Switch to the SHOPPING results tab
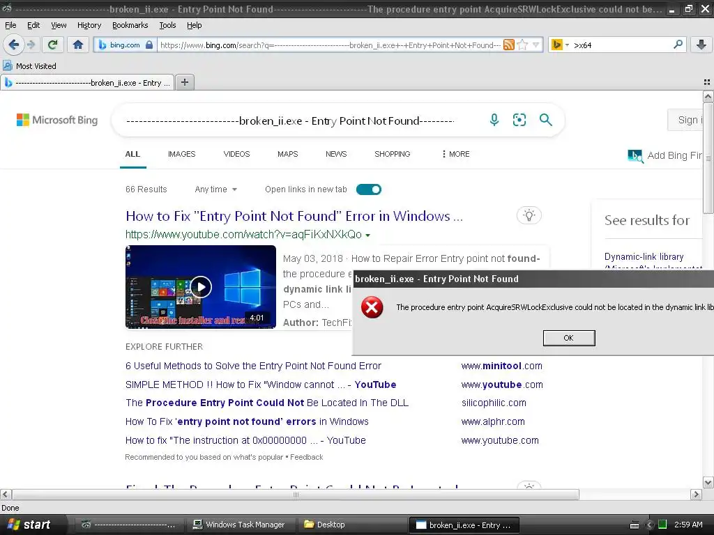The image size is (714, 535). 393,154
